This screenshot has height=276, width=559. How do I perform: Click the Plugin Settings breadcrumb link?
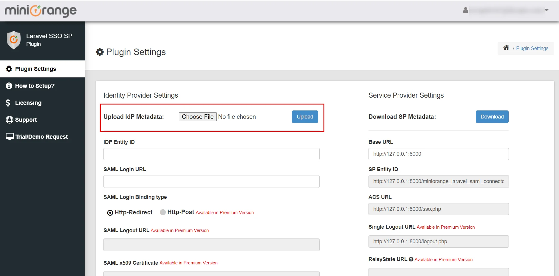click(532, 48)
